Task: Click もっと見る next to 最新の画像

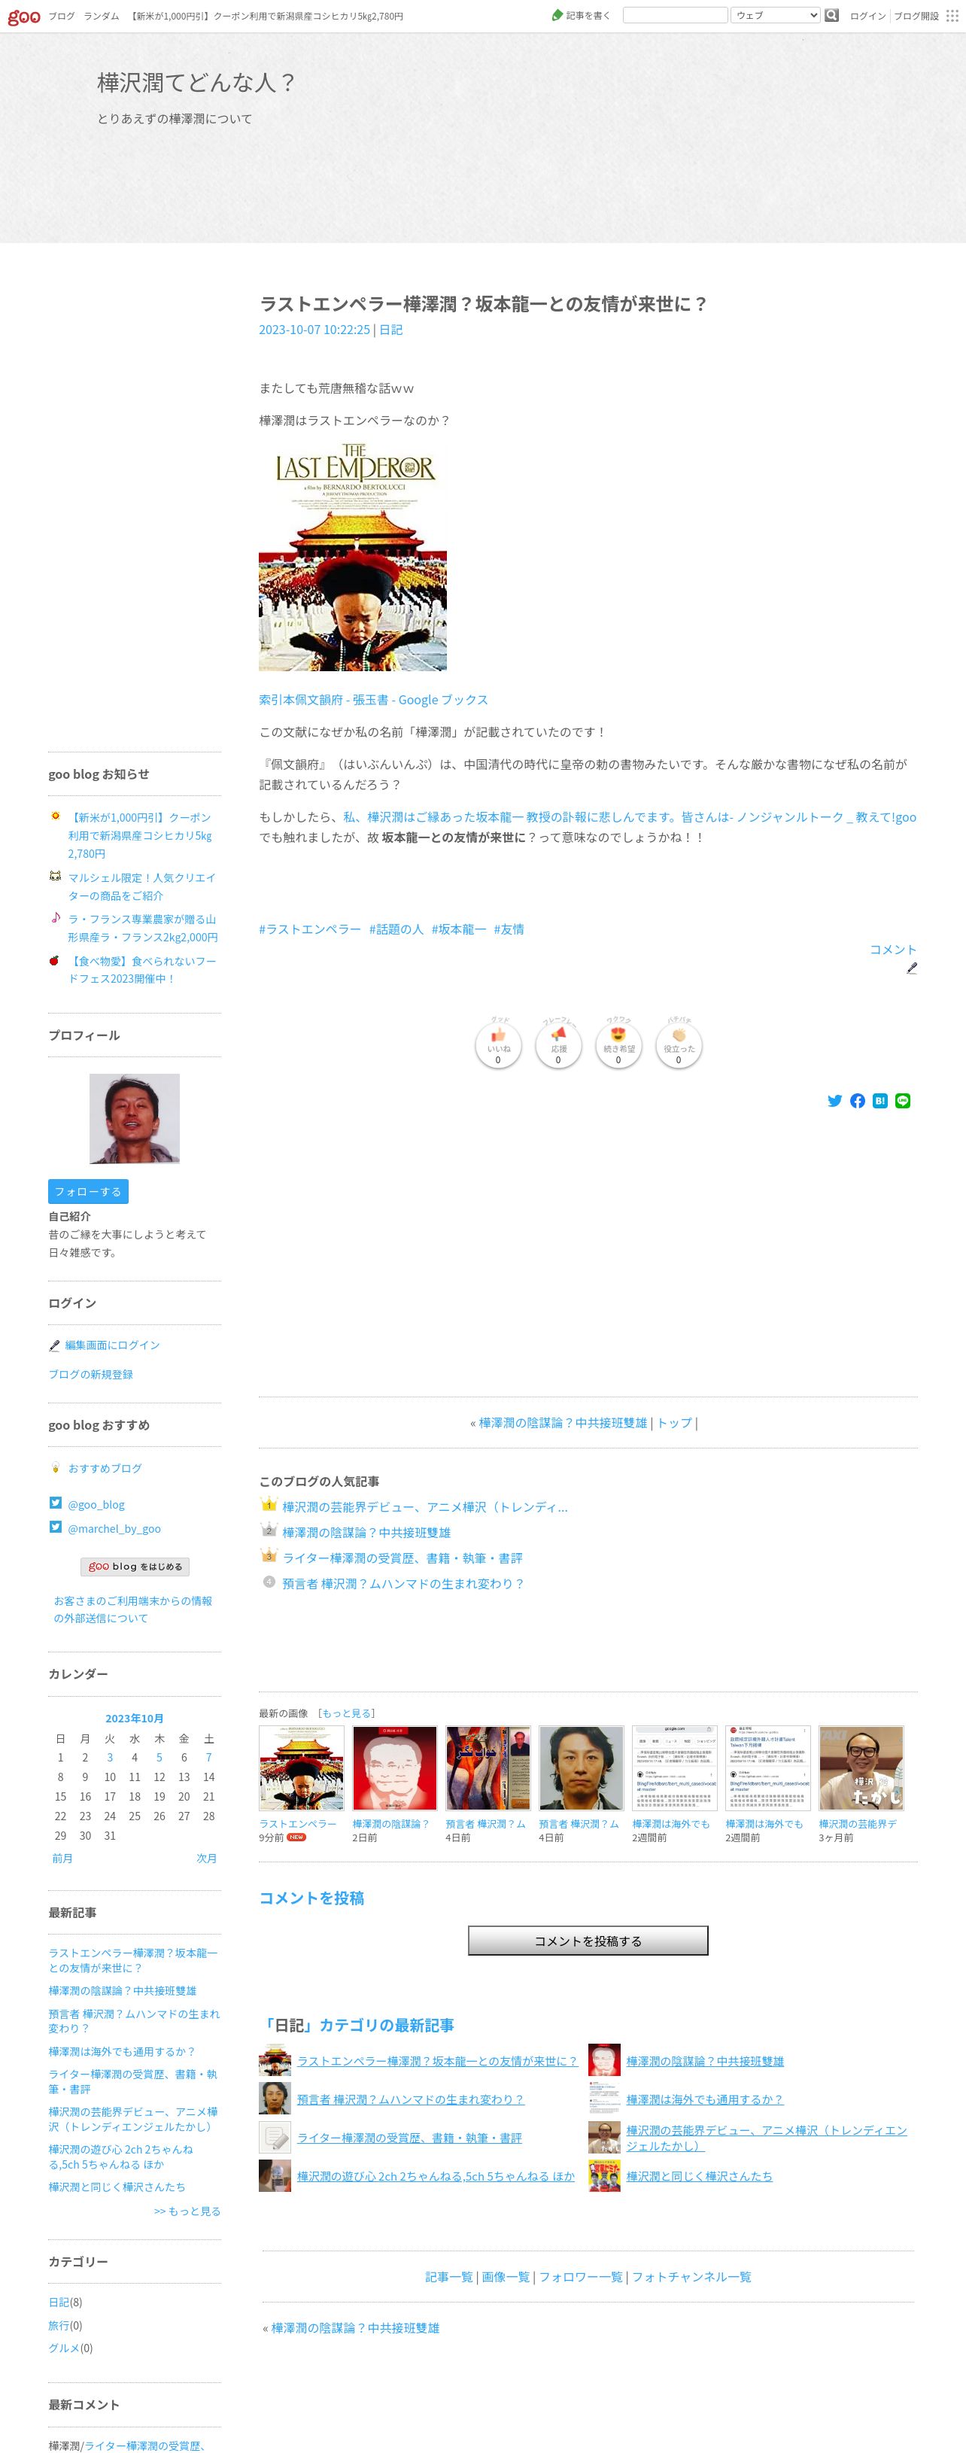Action: [x=346, y=1713]
